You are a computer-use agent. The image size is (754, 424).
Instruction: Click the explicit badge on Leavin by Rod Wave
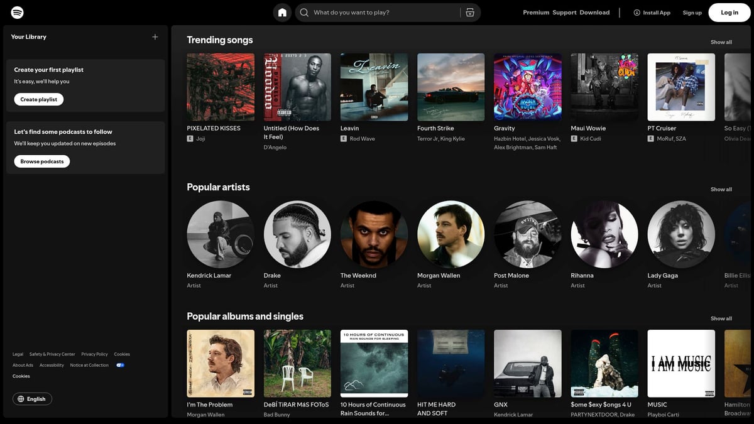344,138
